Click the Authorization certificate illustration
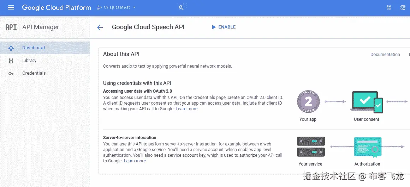410x187 pixels. (x=368, y=147)
